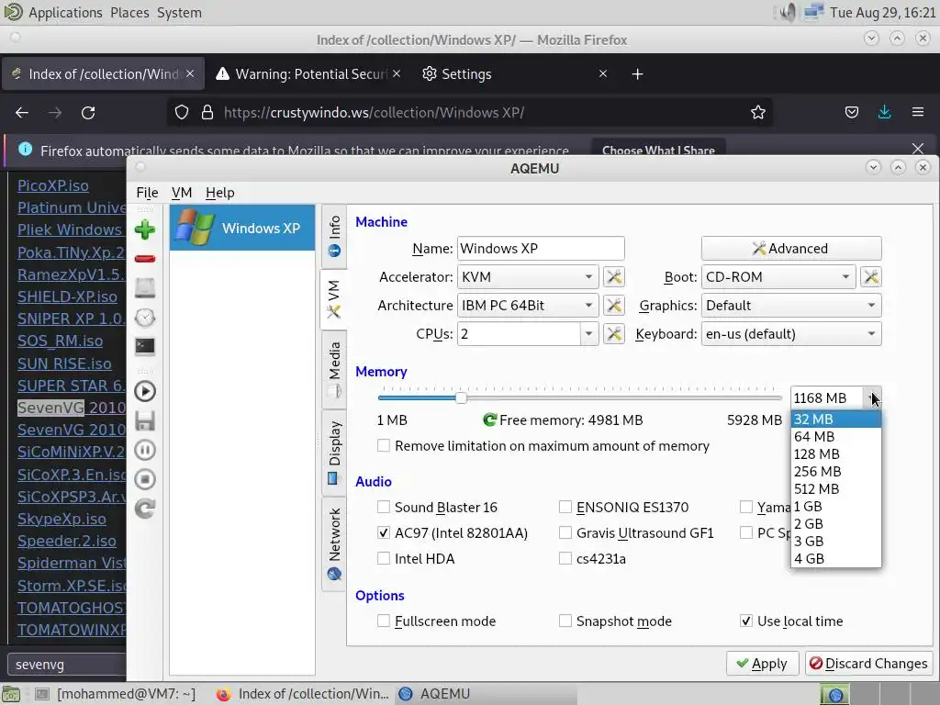
Task: Select 512 MB from memory list
Action: [835, 489]
